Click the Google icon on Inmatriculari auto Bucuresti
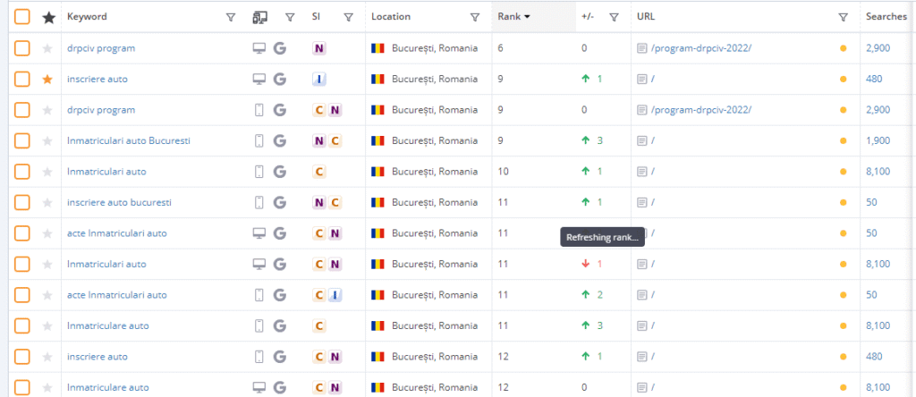The image size is (916, 397). [x=280, y=140]
